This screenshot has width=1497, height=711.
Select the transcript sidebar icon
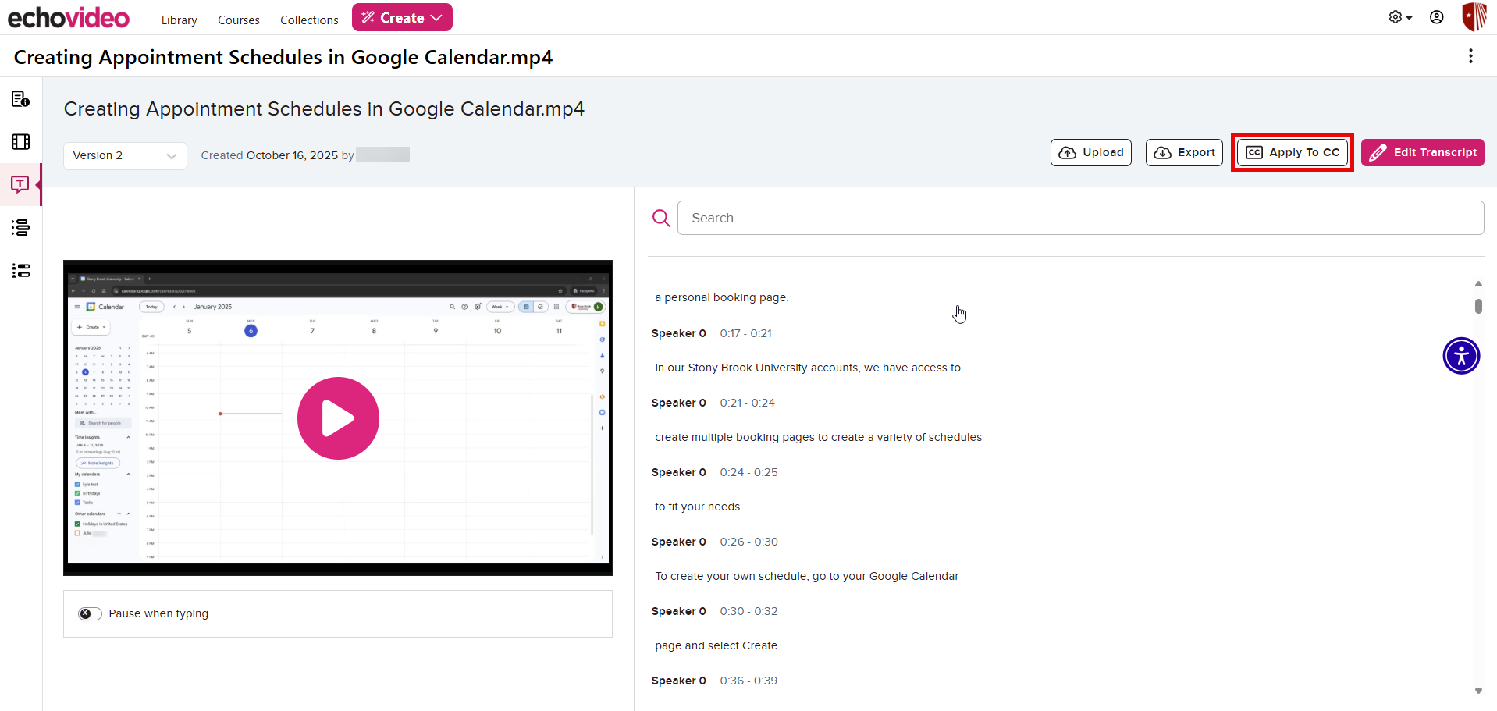20,184
